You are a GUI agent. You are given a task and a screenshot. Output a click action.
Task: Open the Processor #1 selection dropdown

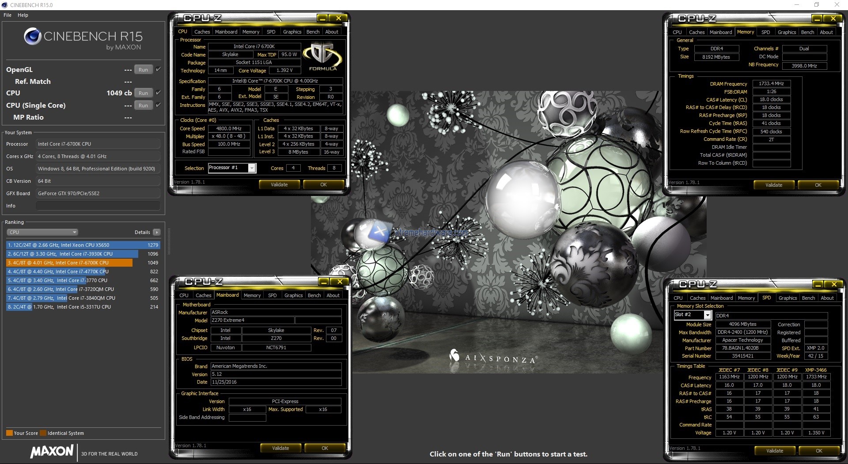point(252,168)
